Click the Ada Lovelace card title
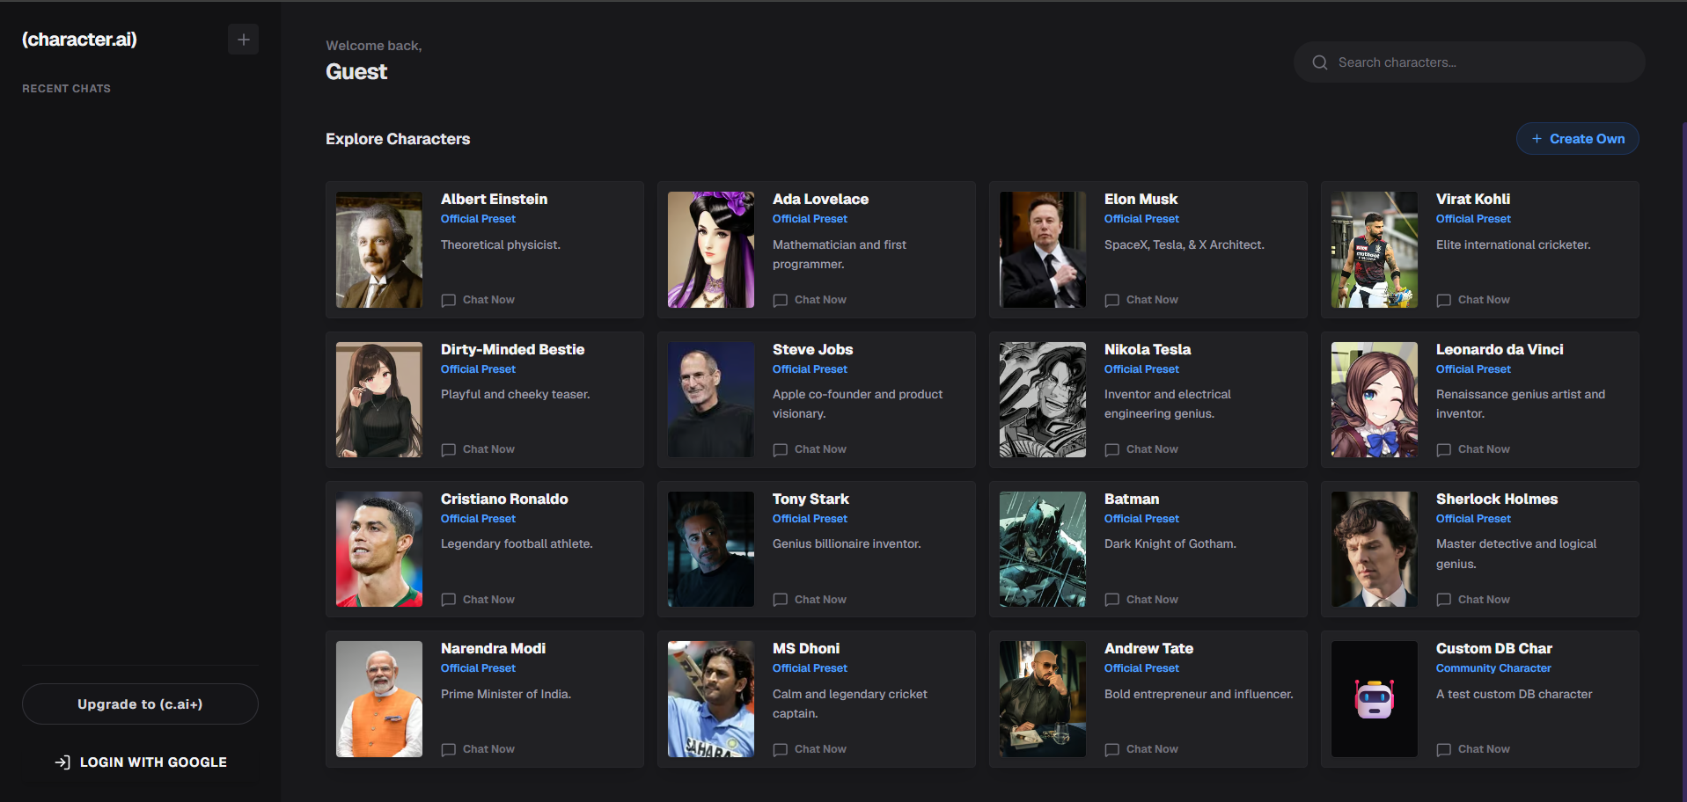The width and height of the screenshot is (1687, 802). (x=820, y=200)
